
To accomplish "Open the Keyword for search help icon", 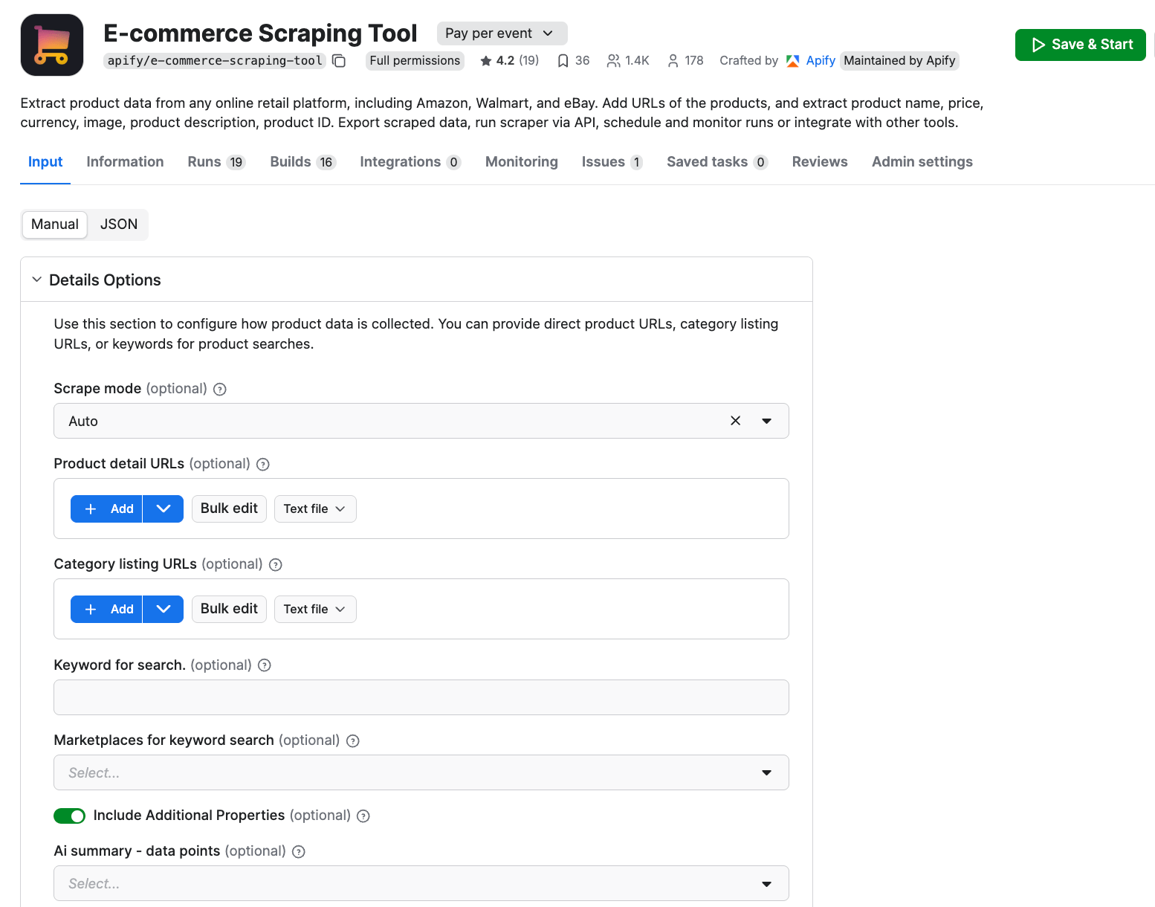I will coord(264,665).
